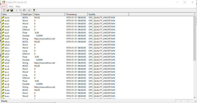Click the yellow Help question mark icon
197x103 pixels.
pos(34,10)
